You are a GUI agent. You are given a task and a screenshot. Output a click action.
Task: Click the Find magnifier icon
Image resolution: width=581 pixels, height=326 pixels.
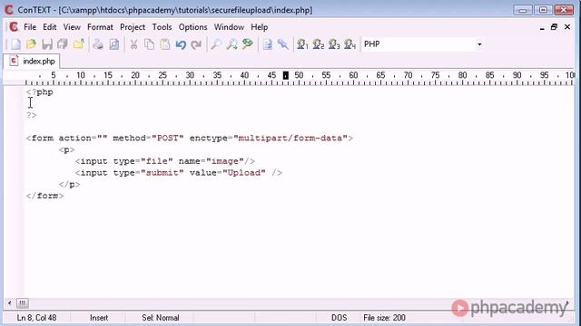(216, 44)
